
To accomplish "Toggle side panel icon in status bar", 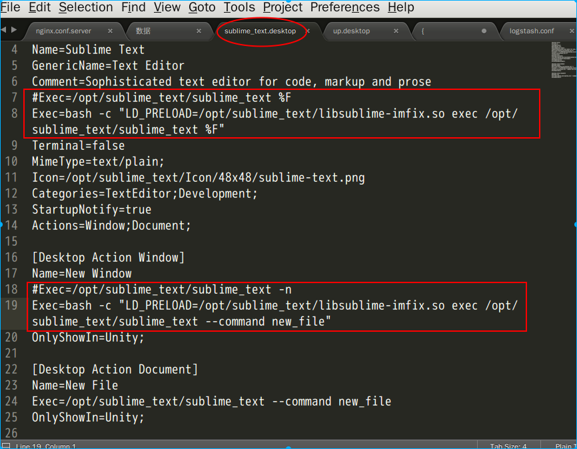I will [x=5, y=446].
